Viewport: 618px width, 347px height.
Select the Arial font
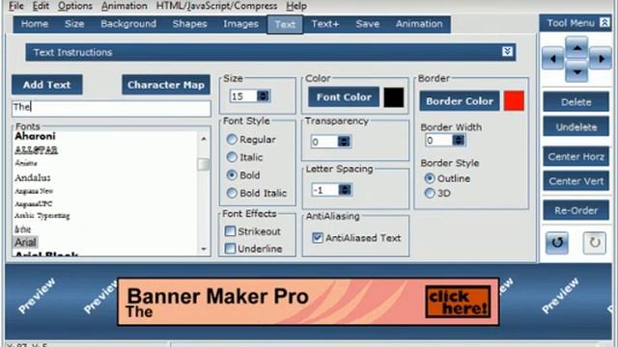tap(25, 242)
